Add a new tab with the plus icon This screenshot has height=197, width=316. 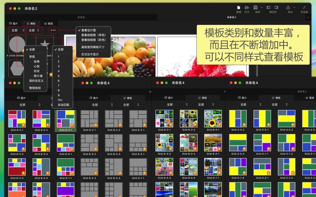click(308, 18)
